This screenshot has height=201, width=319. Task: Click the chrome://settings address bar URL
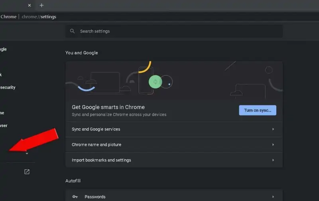coord(39,17)
